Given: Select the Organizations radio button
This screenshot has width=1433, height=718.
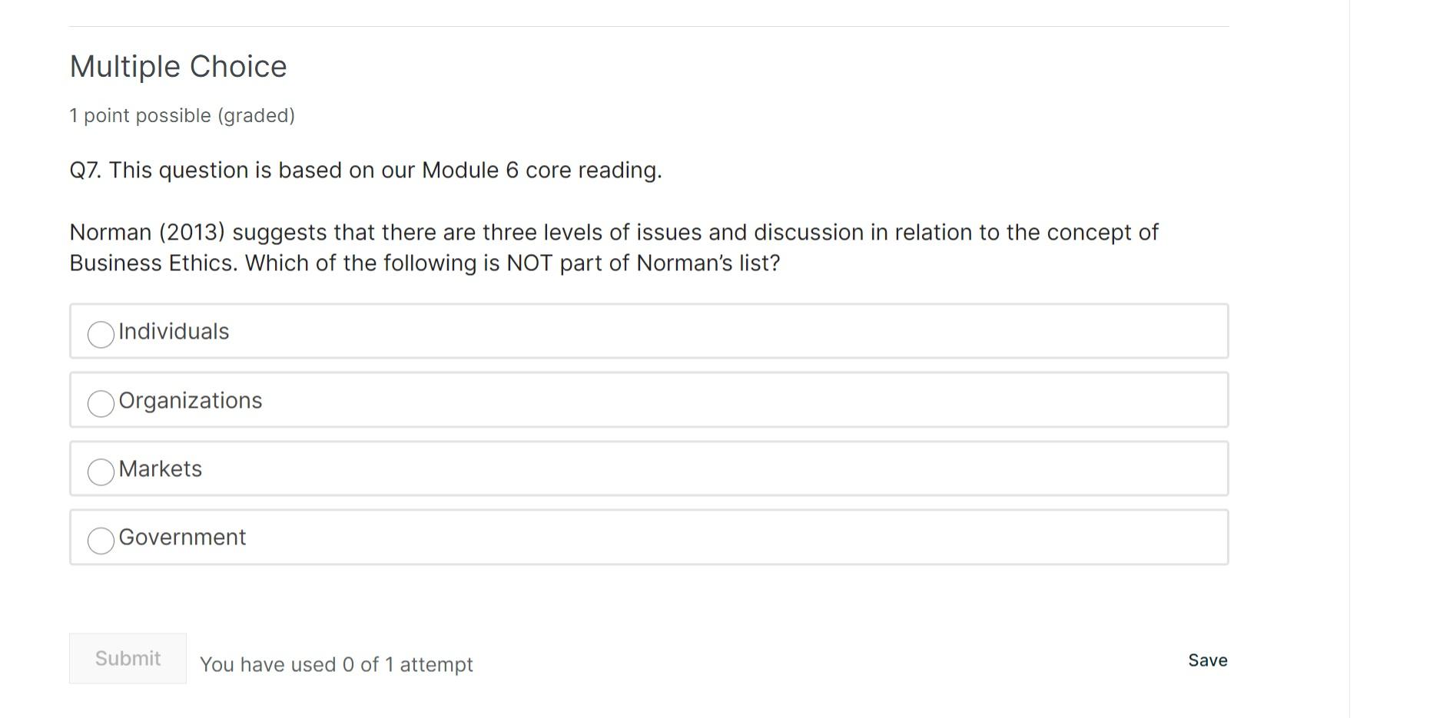Looking at the screenshot, I should coord(100,403).
